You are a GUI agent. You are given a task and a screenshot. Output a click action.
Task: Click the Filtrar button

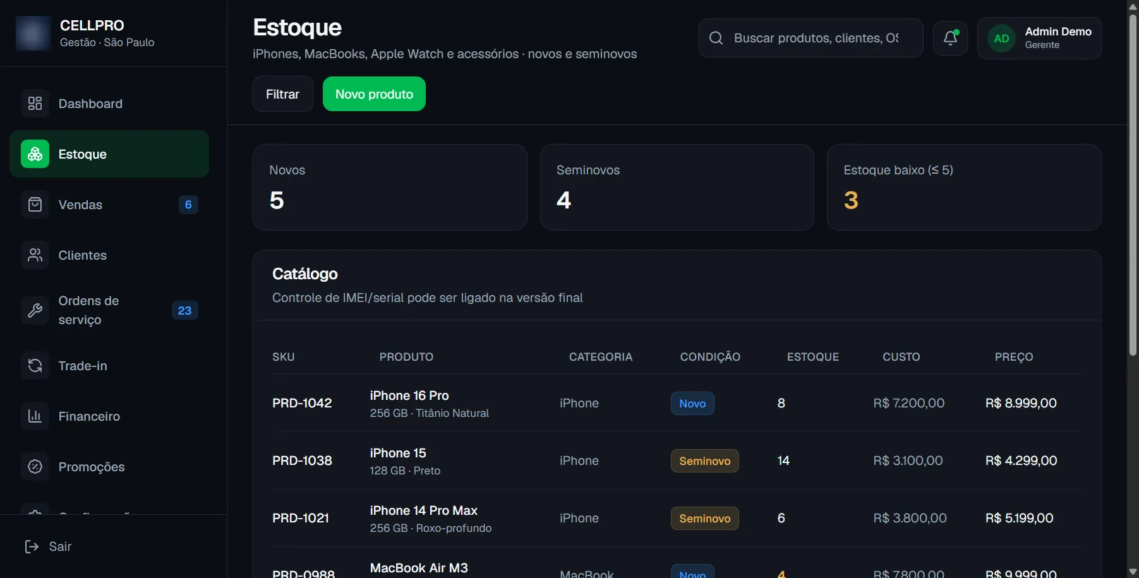coord(282,94)
